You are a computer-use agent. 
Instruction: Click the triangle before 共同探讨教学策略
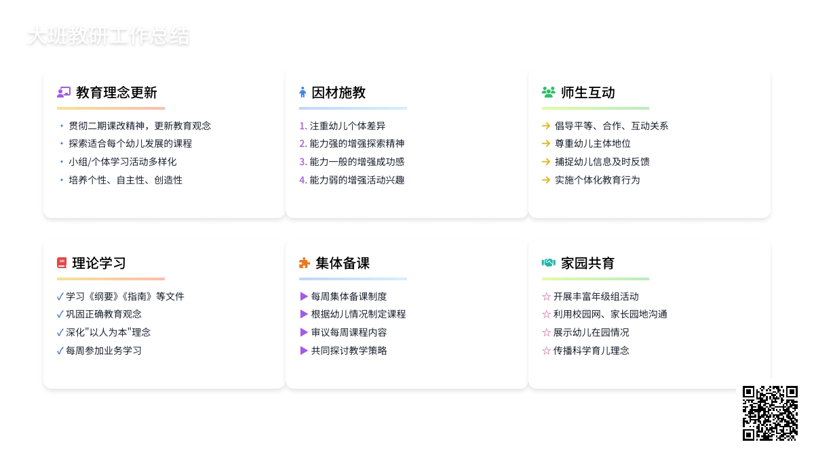coord(304,351)
